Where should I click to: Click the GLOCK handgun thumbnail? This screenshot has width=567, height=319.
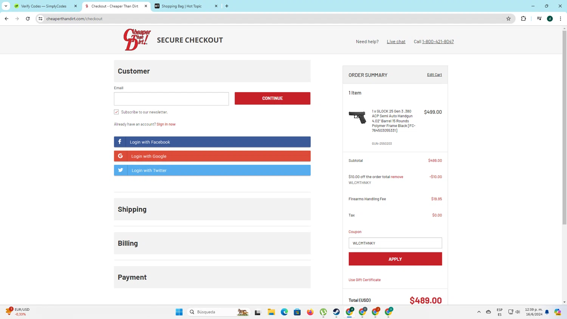coord(357,117)
